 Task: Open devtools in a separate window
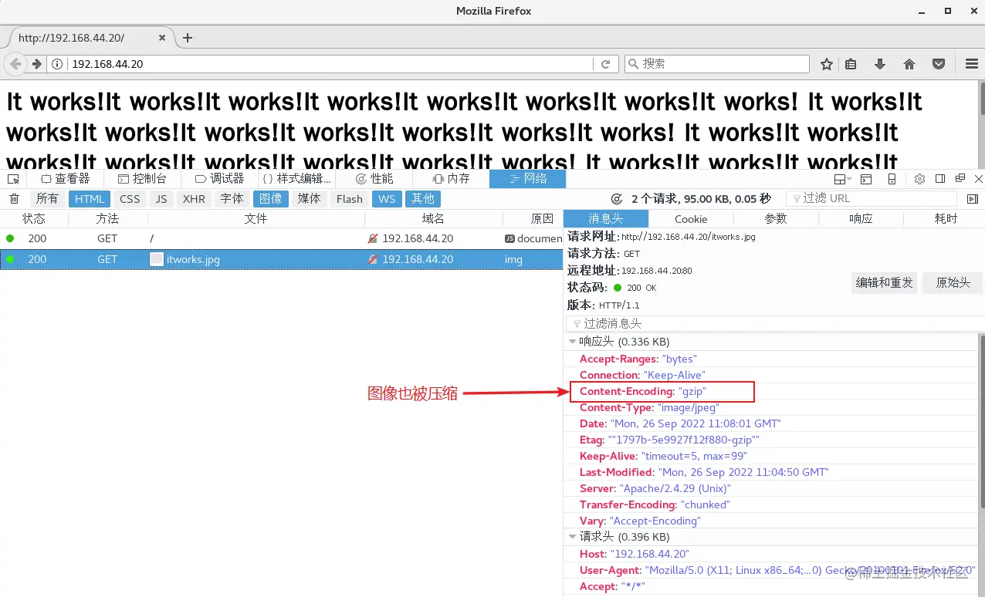[960, 179]
